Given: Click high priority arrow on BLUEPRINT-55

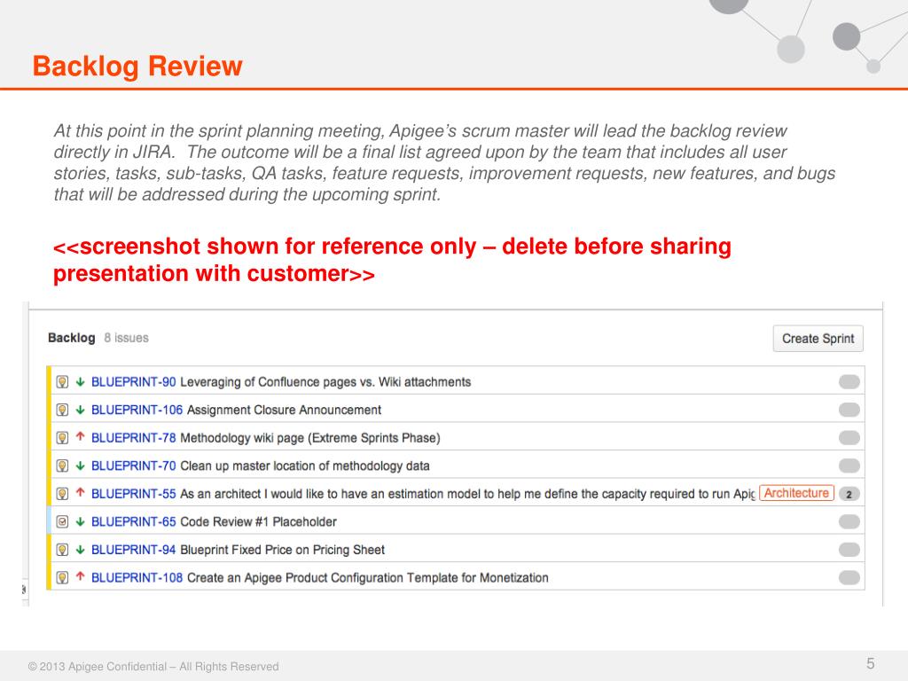Looking at the screenshot, I should (81, 493).
